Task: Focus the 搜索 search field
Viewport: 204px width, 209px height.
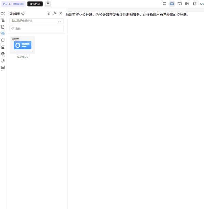Action: tap(36, 29)
